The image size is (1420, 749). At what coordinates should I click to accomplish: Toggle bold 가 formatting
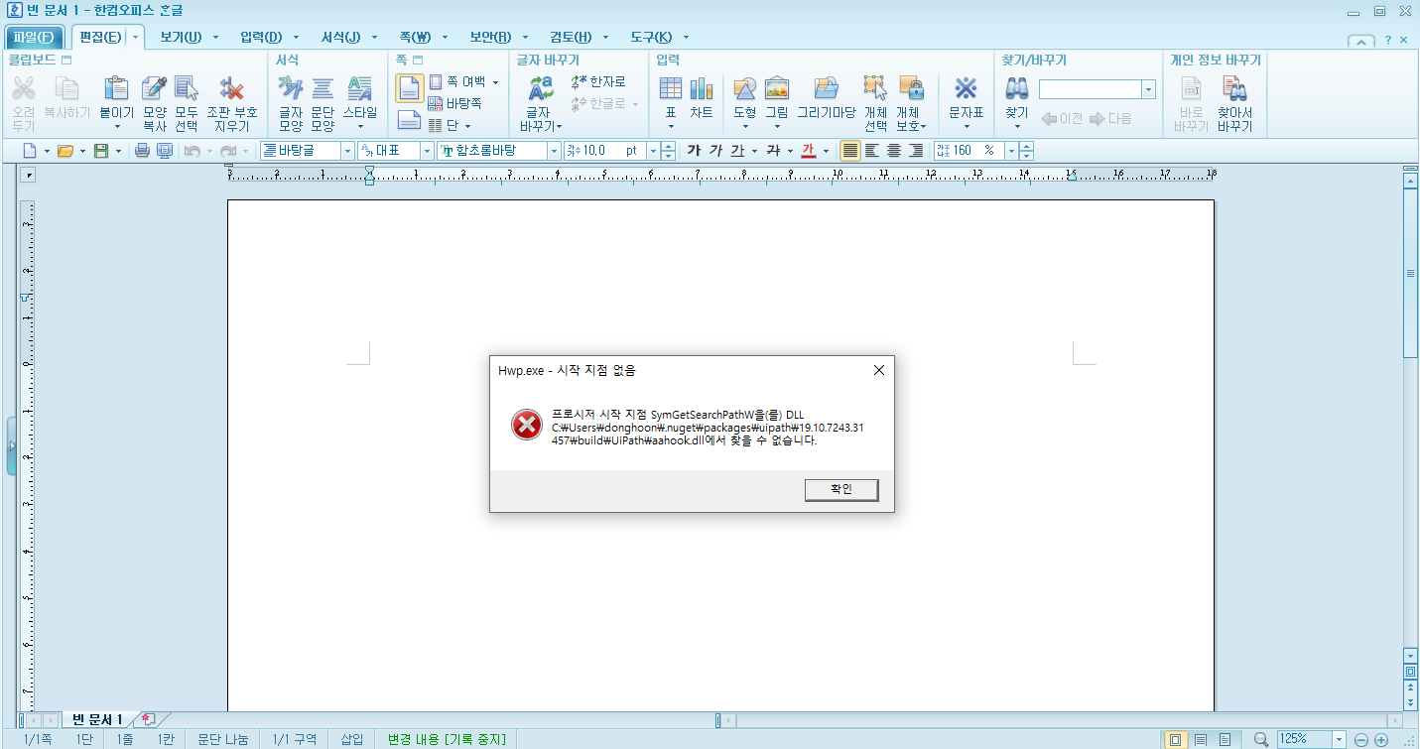coord(694,151)
